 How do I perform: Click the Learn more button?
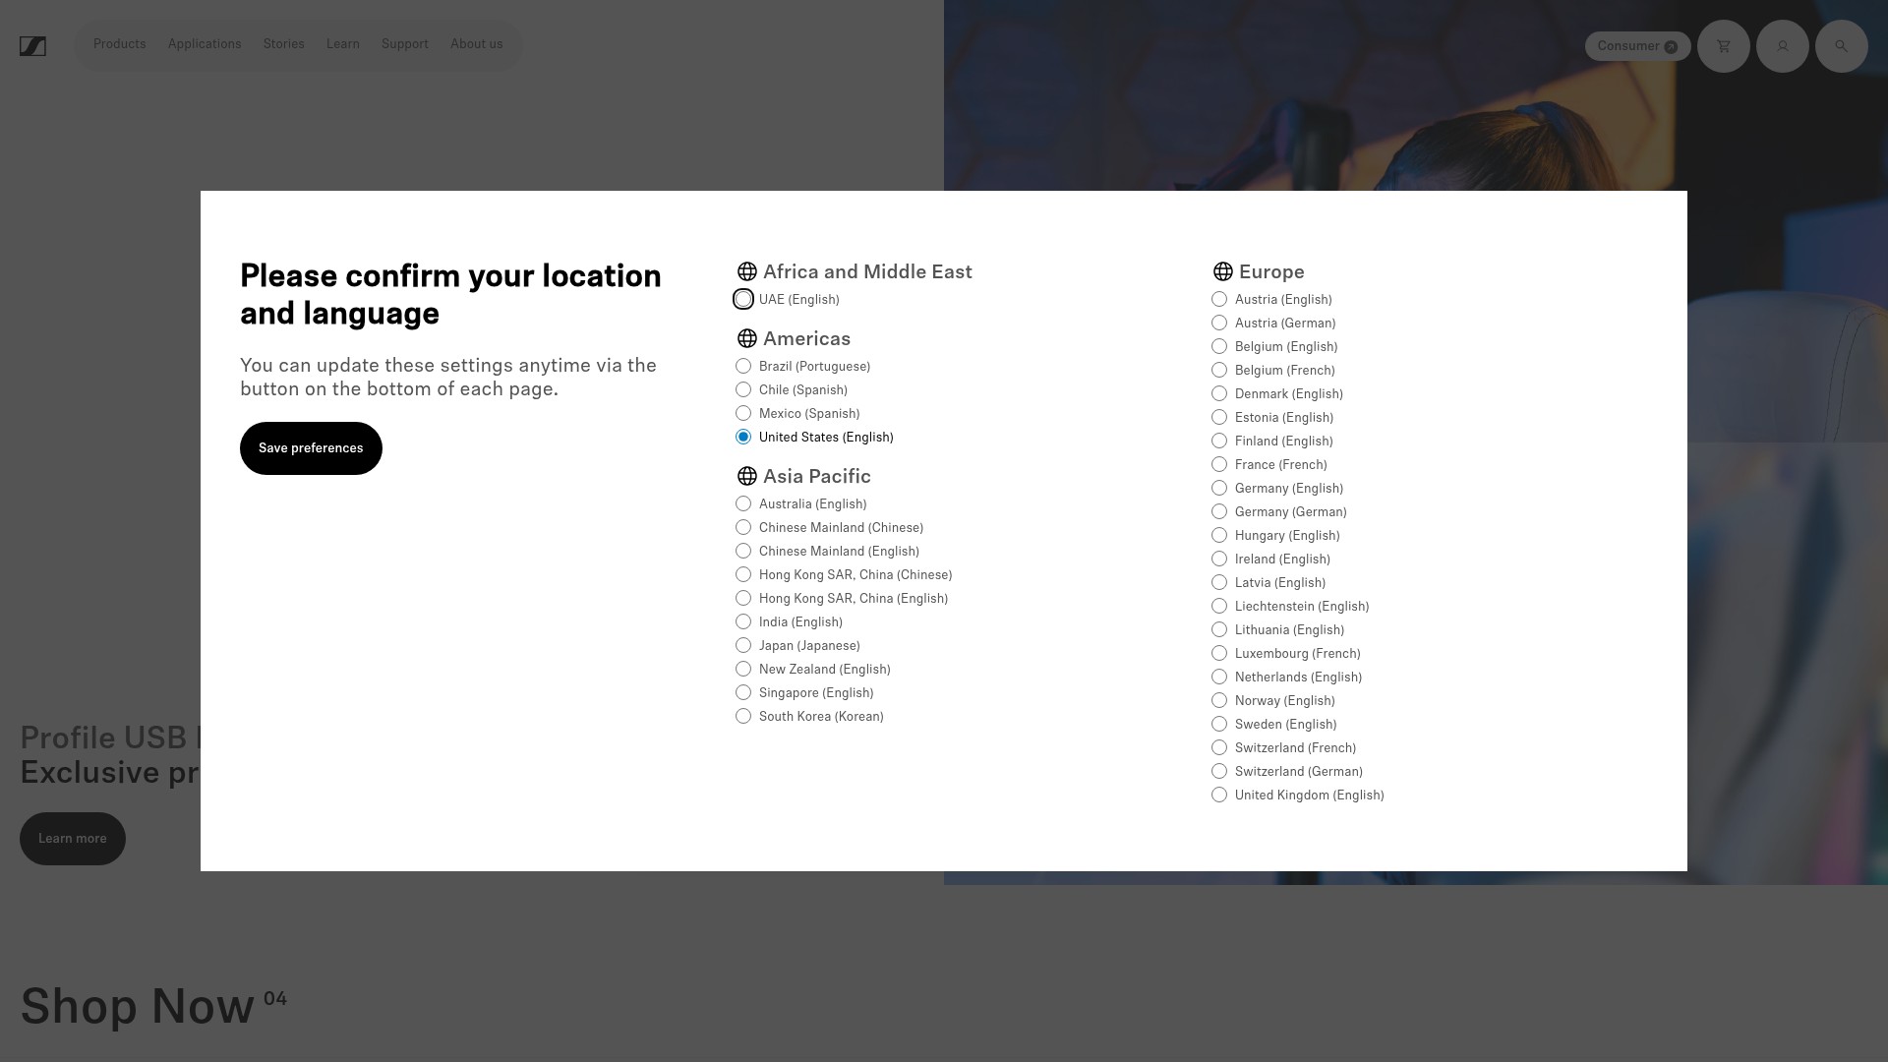[73, 839]
